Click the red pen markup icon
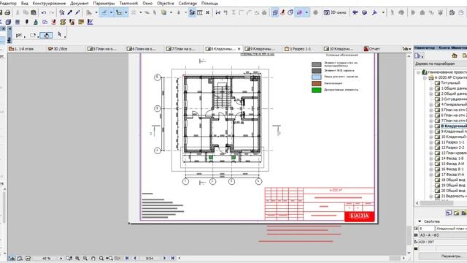The image size is (467, 263). click(x=282, y=12)
